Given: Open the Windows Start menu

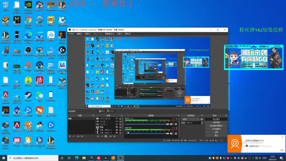Looking at the screenshot, I should coord(4,158).
